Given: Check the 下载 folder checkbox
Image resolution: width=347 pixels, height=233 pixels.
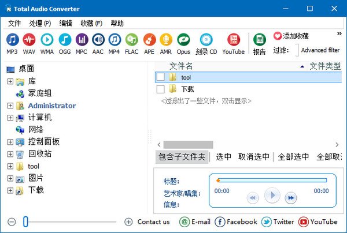Looking at the screenshot, I should point(160,89).
